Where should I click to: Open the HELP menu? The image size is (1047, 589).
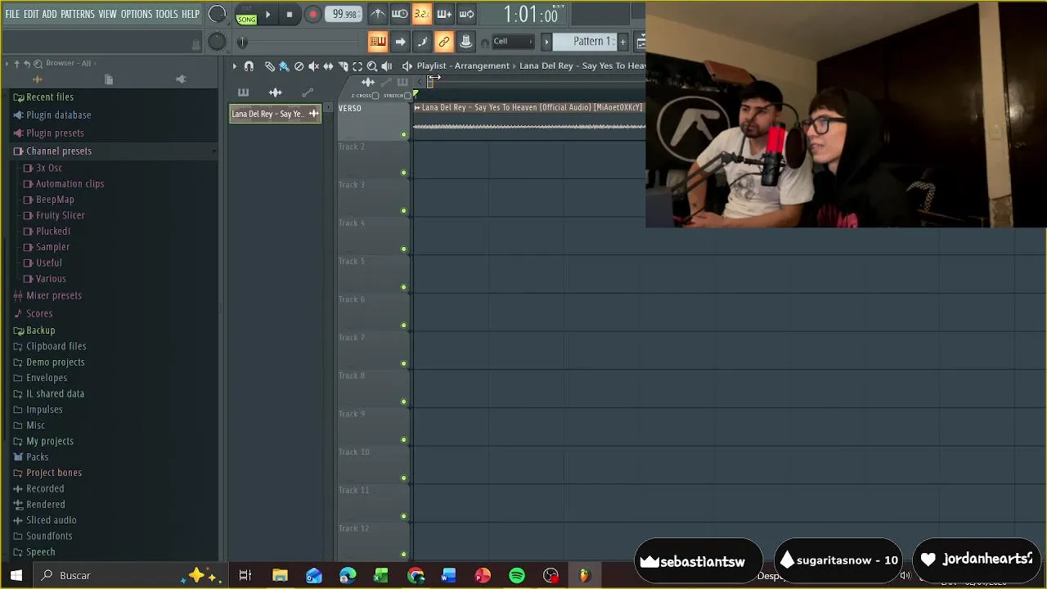point(191,15)
